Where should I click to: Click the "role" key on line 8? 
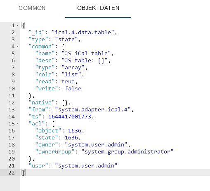coord(45,75)
